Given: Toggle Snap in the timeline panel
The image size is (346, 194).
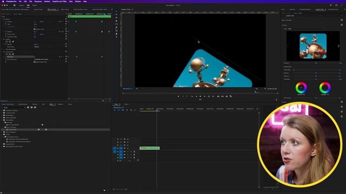Looking at the screenshot, I should click(119, 110).
